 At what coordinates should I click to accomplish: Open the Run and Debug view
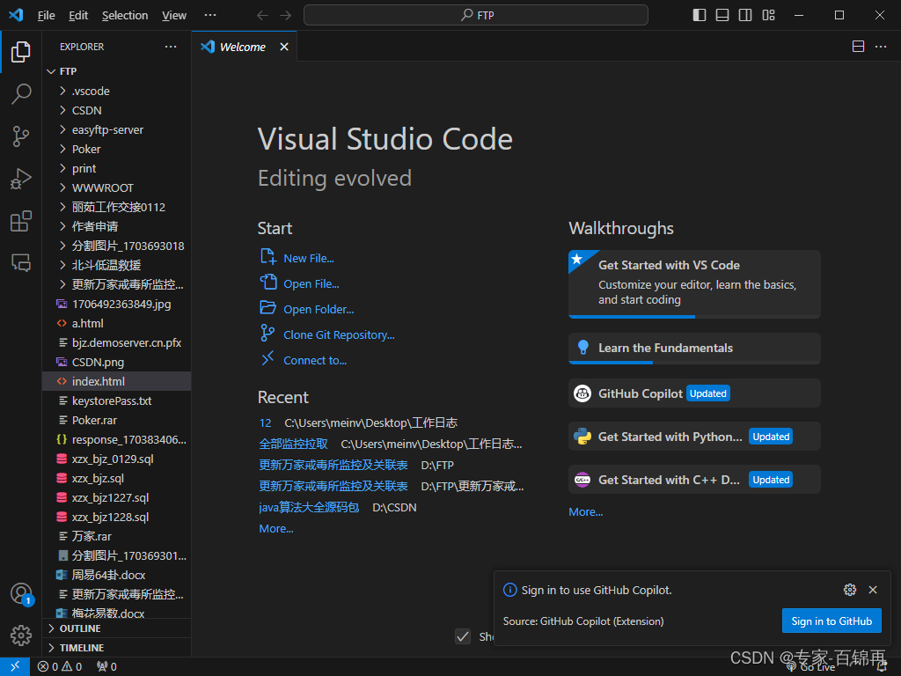coord(21,179)
